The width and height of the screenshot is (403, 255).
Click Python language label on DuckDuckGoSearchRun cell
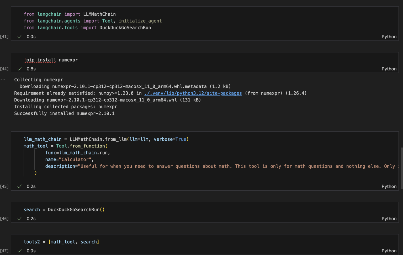389,219
